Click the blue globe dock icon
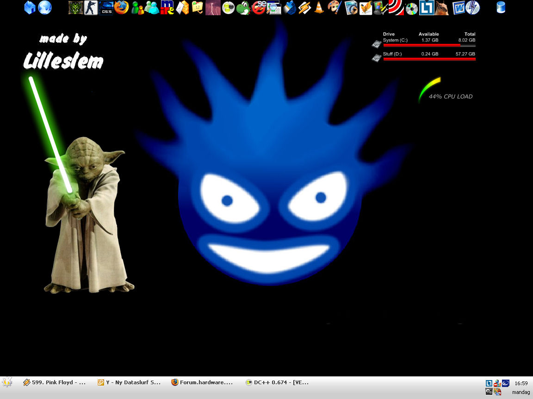The width and height of the screenshot is (533, 399). tap(44, 7)
